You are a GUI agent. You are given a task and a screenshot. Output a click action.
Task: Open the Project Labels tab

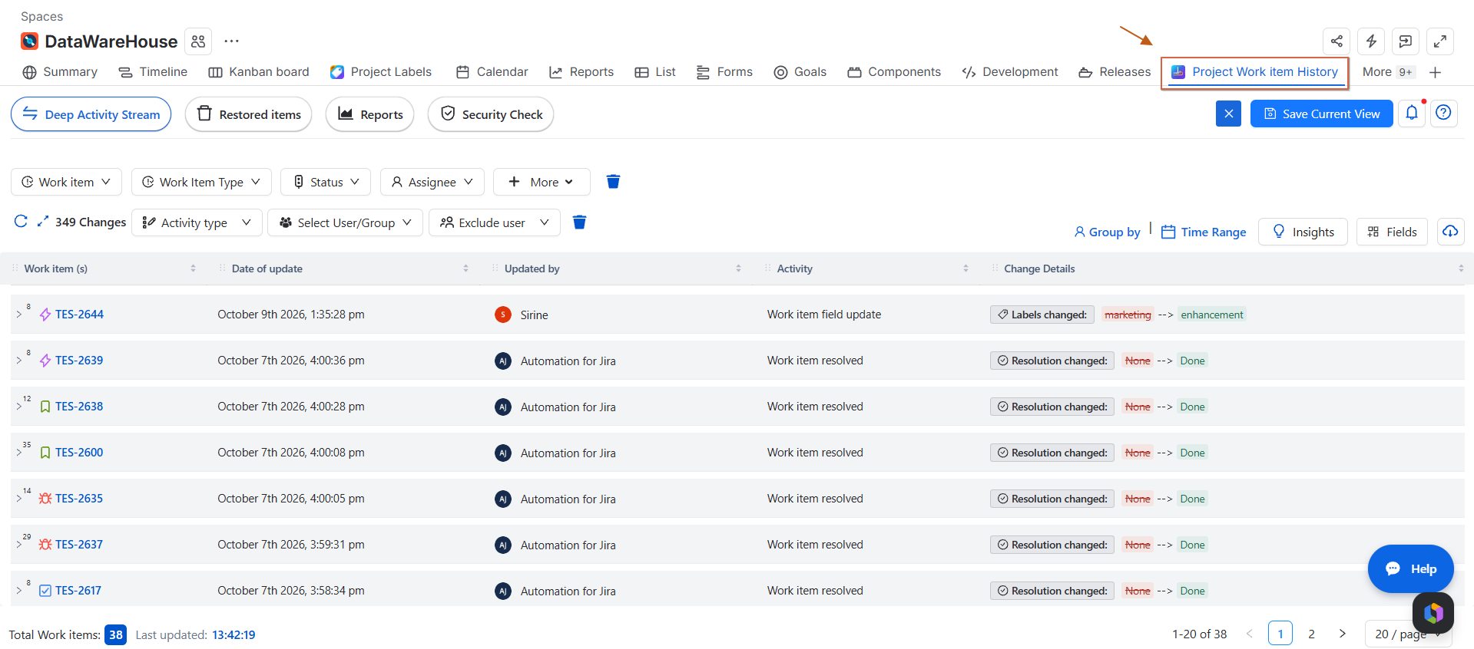381,72
